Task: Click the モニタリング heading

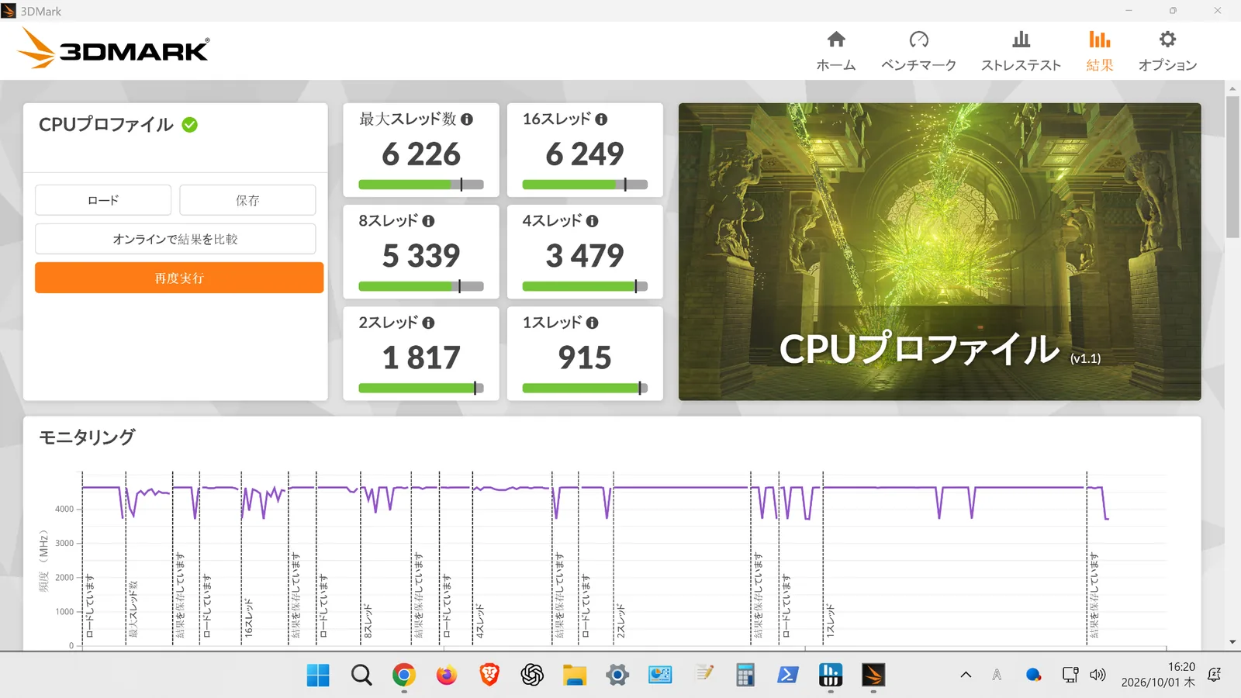Action: tap(87, 437)
